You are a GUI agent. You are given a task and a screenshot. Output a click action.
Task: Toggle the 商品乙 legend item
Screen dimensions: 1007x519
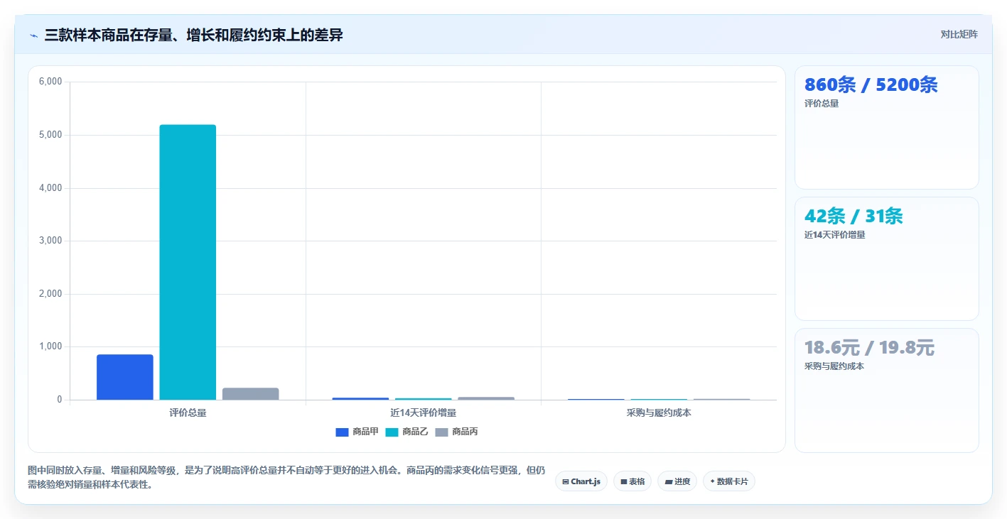click(406, 432)
